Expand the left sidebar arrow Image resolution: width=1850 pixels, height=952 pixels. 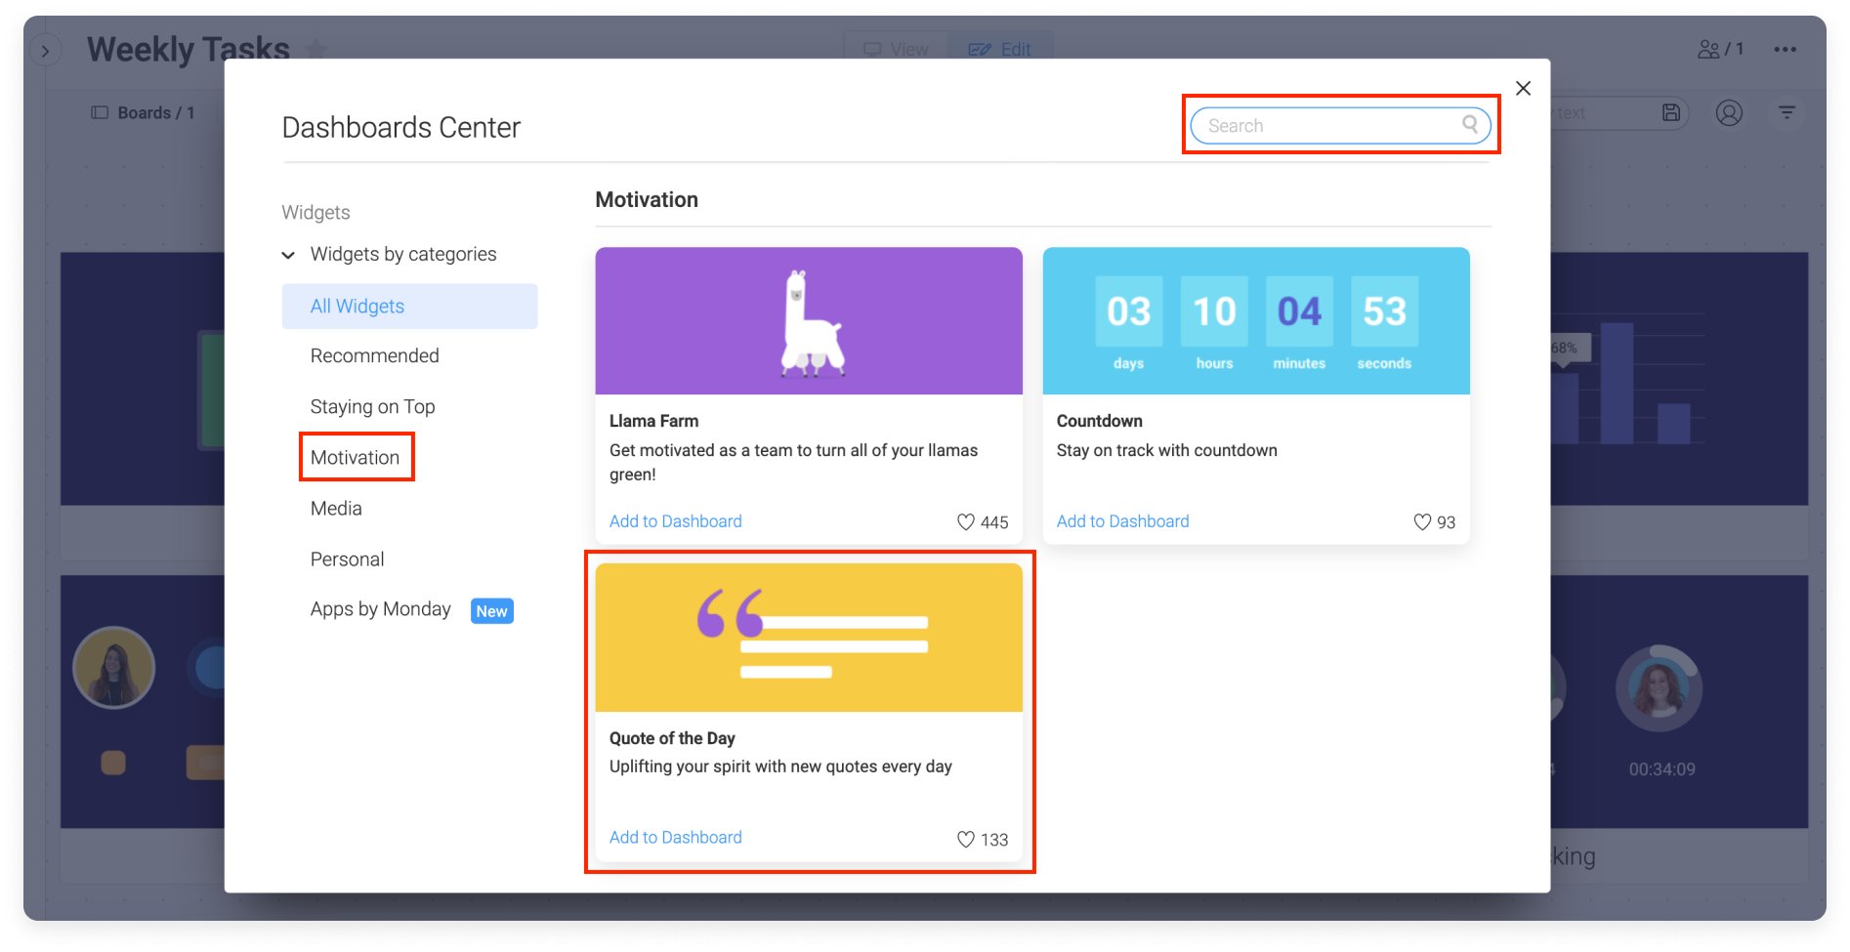[x=45, y=51]
